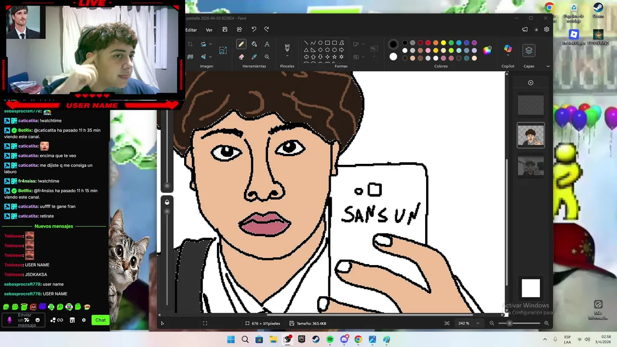Redo the last action
617x347 pixels.
click(267, 29)
